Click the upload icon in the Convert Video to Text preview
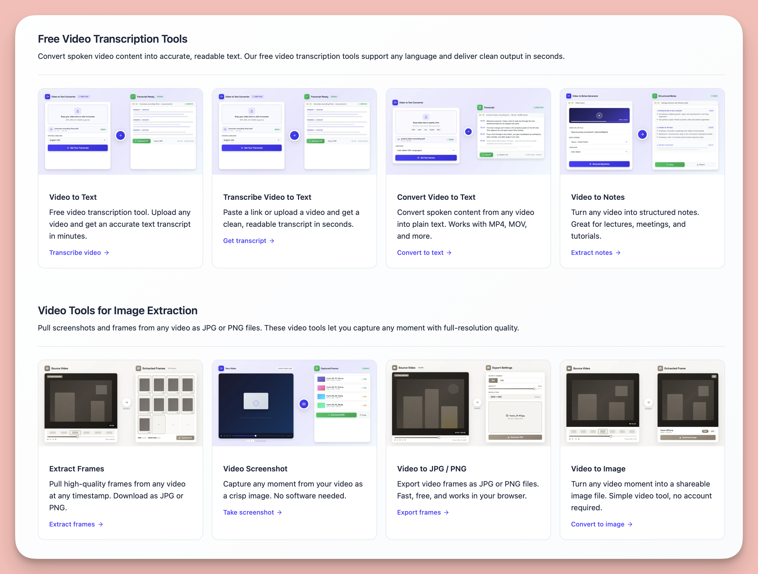The height and width of the screenshot is (574, 758). (426, 117)
